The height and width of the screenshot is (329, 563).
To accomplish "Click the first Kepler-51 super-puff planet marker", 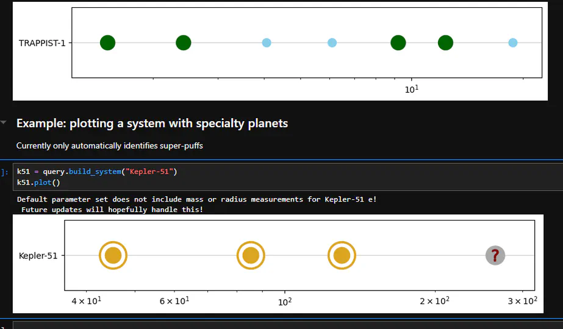I will 113,255.
